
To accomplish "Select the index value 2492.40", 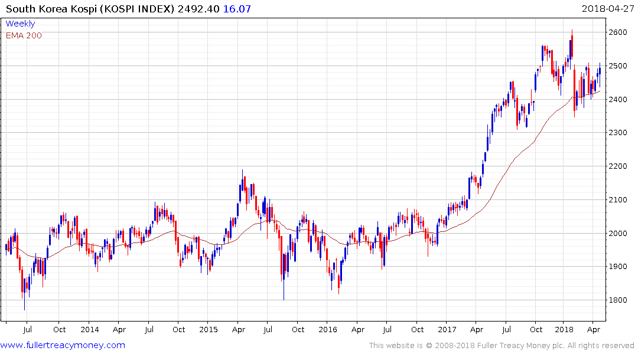I will tap(198, 9).
